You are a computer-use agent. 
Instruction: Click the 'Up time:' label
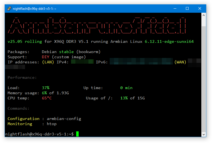click(x=93, y=88)
